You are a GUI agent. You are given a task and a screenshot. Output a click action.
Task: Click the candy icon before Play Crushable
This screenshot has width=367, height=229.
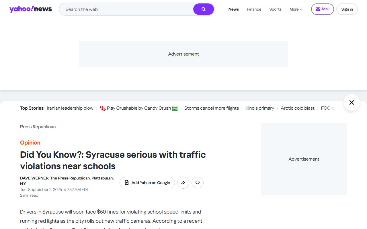(103, 108)
